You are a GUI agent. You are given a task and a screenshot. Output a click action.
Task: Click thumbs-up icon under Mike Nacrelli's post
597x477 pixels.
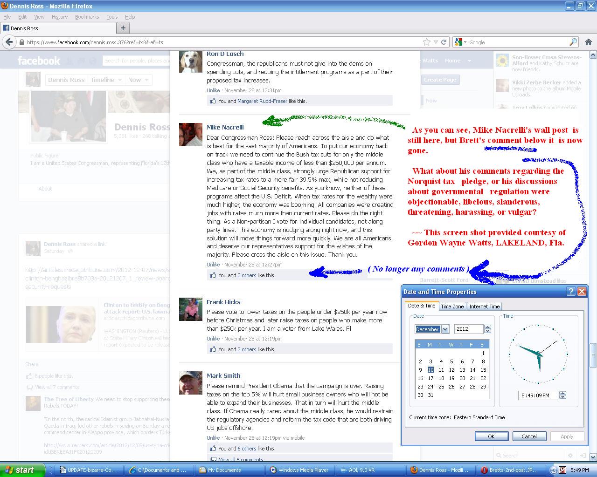coord(213,275)
